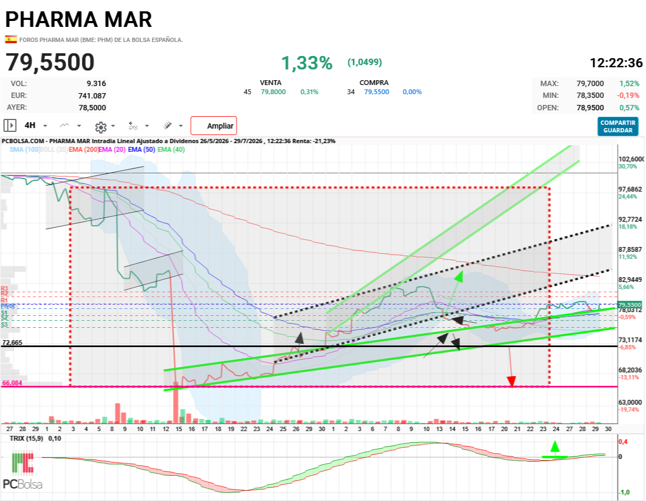The height and width of the screenshot is (501, 646).
Task: Click the EUR value 741.087
Action: pos(92,95)
